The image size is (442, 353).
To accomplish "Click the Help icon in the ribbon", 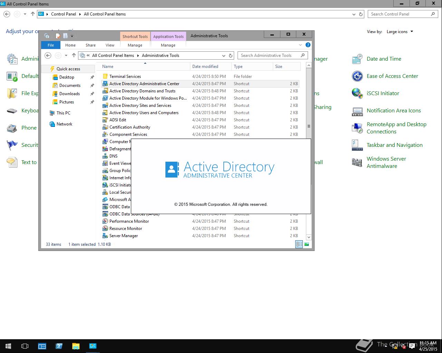I will (x=308, y=45).
